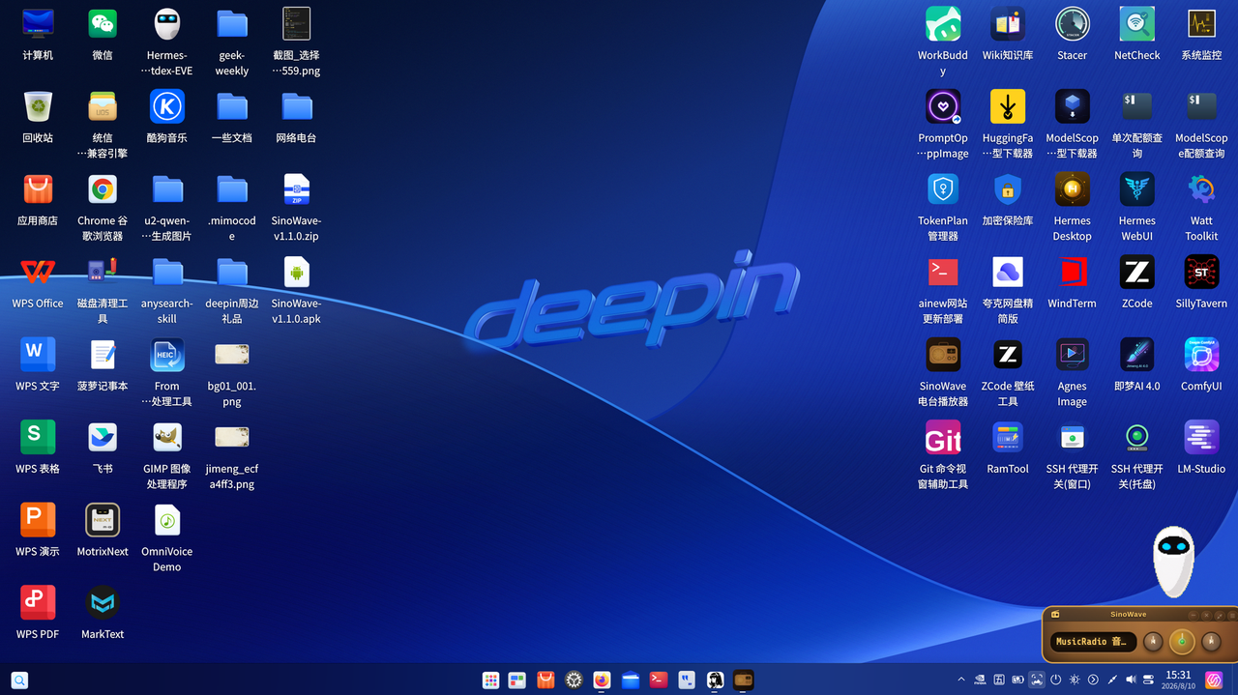Launch the Stacer system optimizer icon
Viewport: 1238px width, 695px height.
coord(1073,24)
